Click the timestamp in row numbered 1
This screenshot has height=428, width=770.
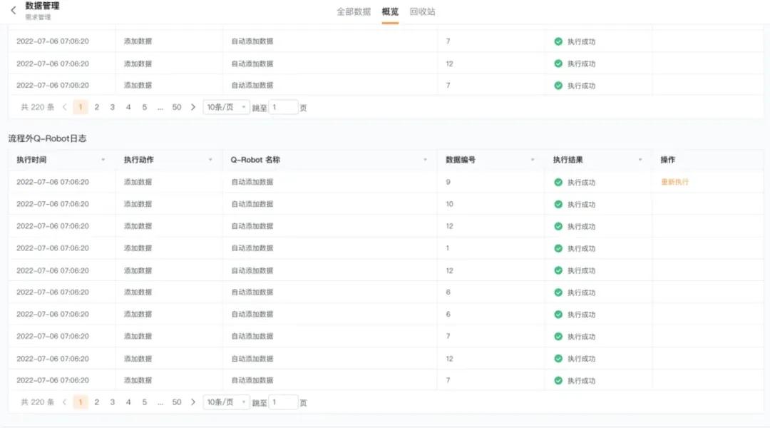point(53,248)
